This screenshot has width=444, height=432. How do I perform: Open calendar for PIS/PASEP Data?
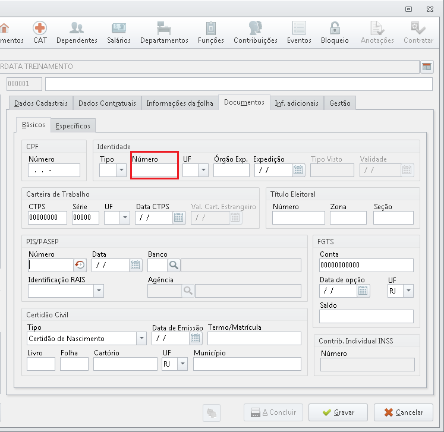[136, 265]
